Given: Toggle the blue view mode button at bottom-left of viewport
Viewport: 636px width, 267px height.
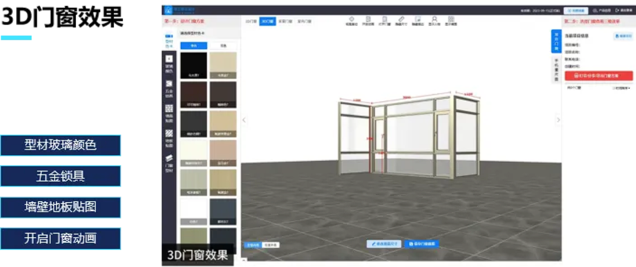Looking at the screenshot, I should coord(252,245).
